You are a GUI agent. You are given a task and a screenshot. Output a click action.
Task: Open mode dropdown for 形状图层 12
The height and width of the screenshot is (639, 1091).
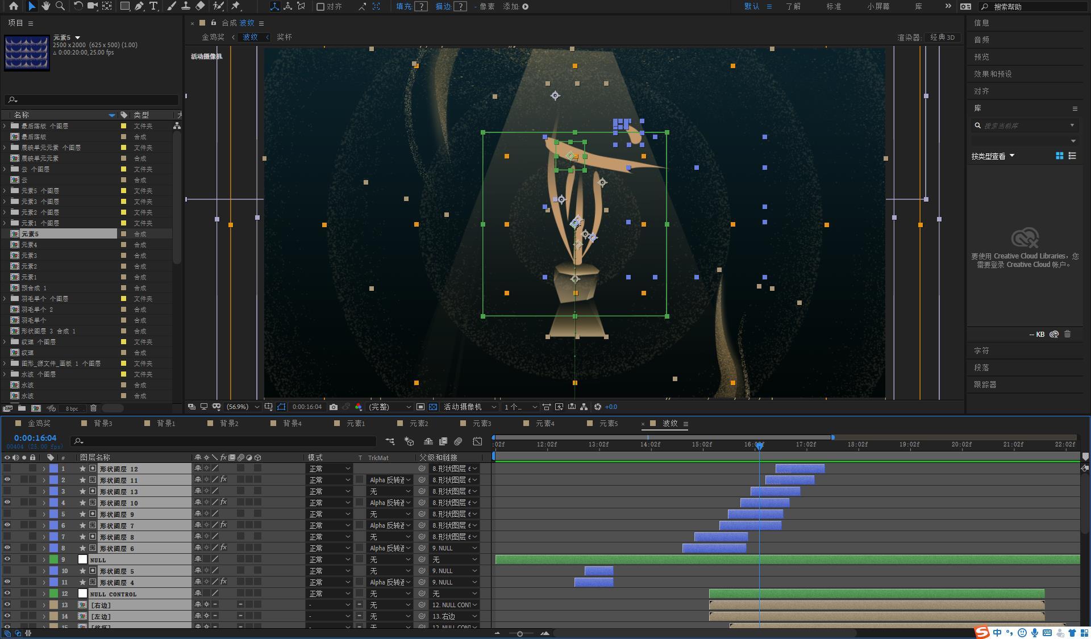pyautogui.click(x=330, y=469)
